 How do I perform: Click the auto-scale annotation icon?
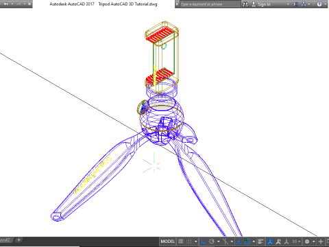click(x=278, y=242)
